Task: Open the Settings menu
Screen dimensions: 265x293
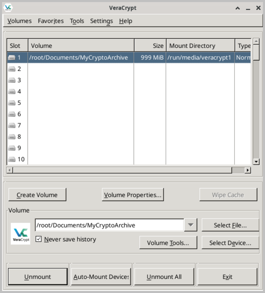Action: [x=102, y=21]
